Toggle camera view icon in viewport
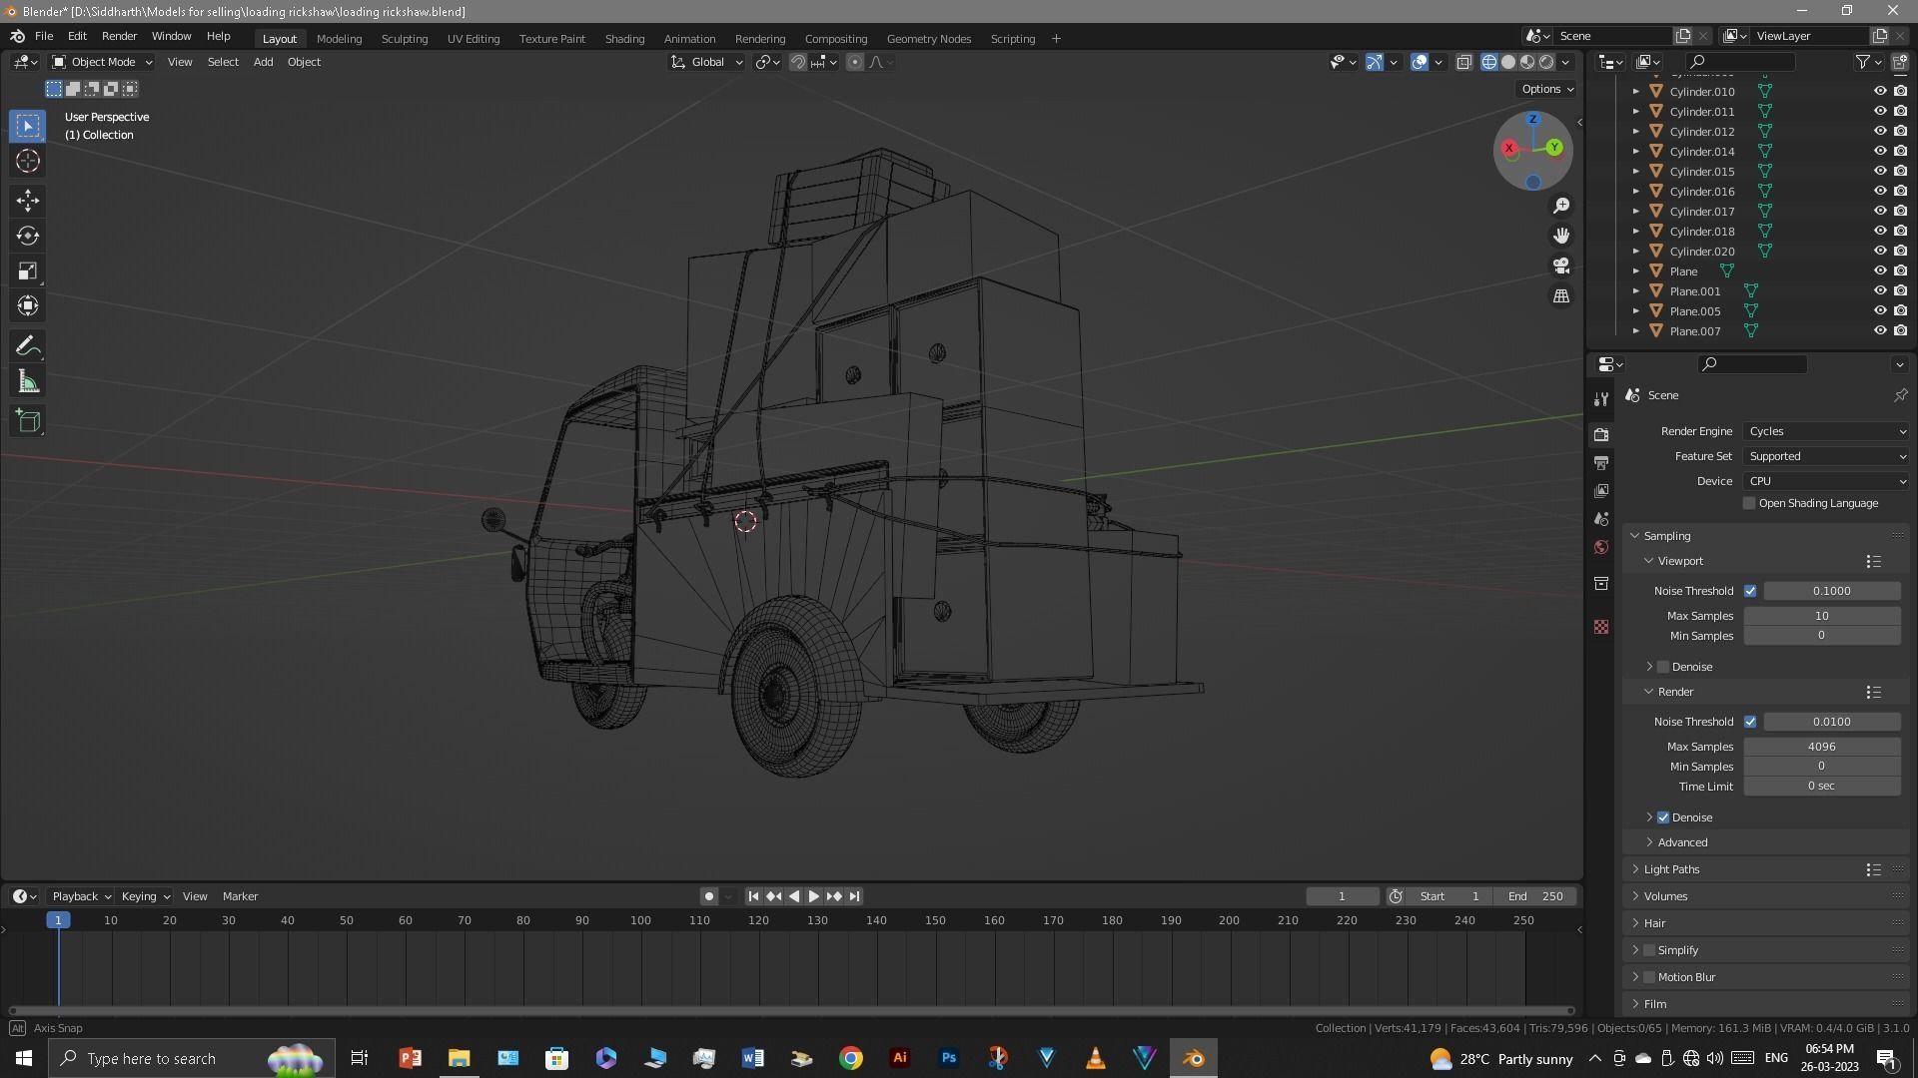Viewport: 1918px width, 1078px height. tap(1560, 267)
